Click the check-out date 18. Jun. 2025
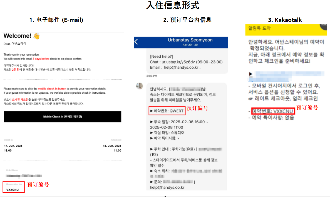This screenshot has height=197, width=330. tap(112, 145)
